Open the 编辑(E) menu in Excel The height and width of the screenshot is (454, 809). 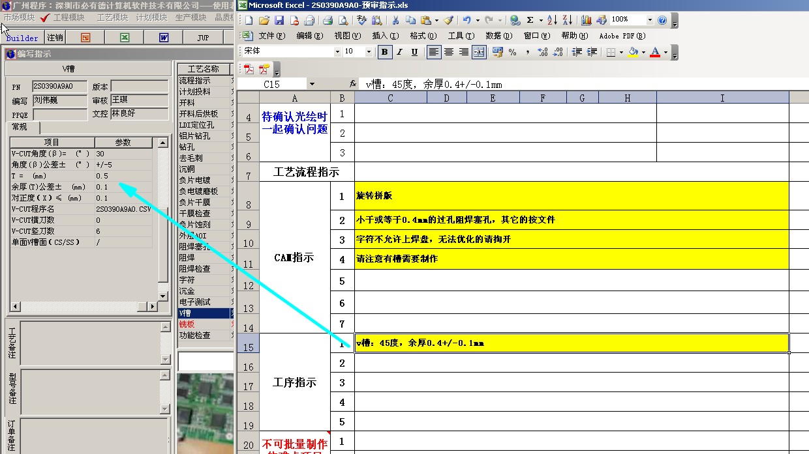[309, 36]
